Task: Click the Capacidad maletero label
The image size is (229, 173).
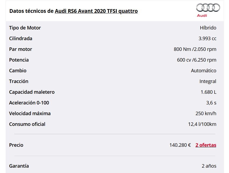Action: click(x=32, y=92)
